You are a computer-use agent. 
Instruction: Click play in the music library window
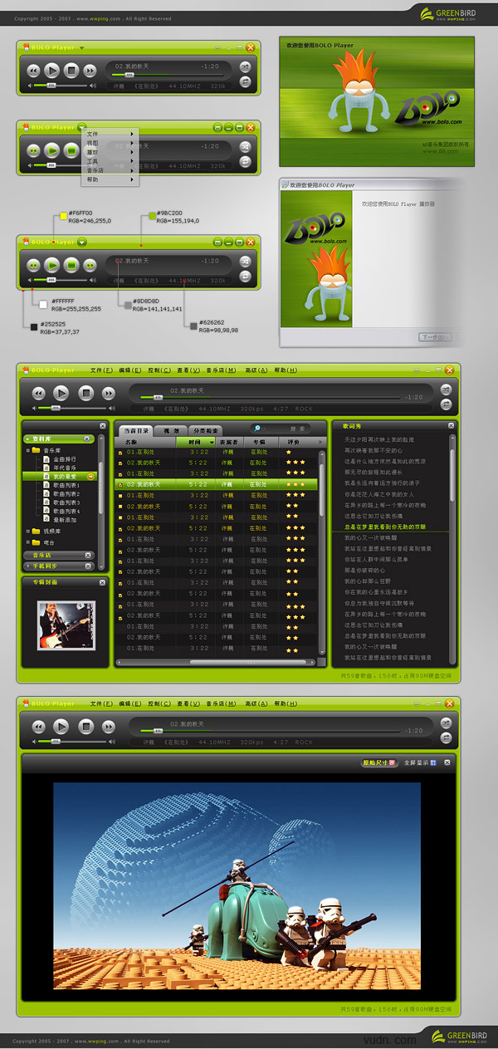(61, 393)
